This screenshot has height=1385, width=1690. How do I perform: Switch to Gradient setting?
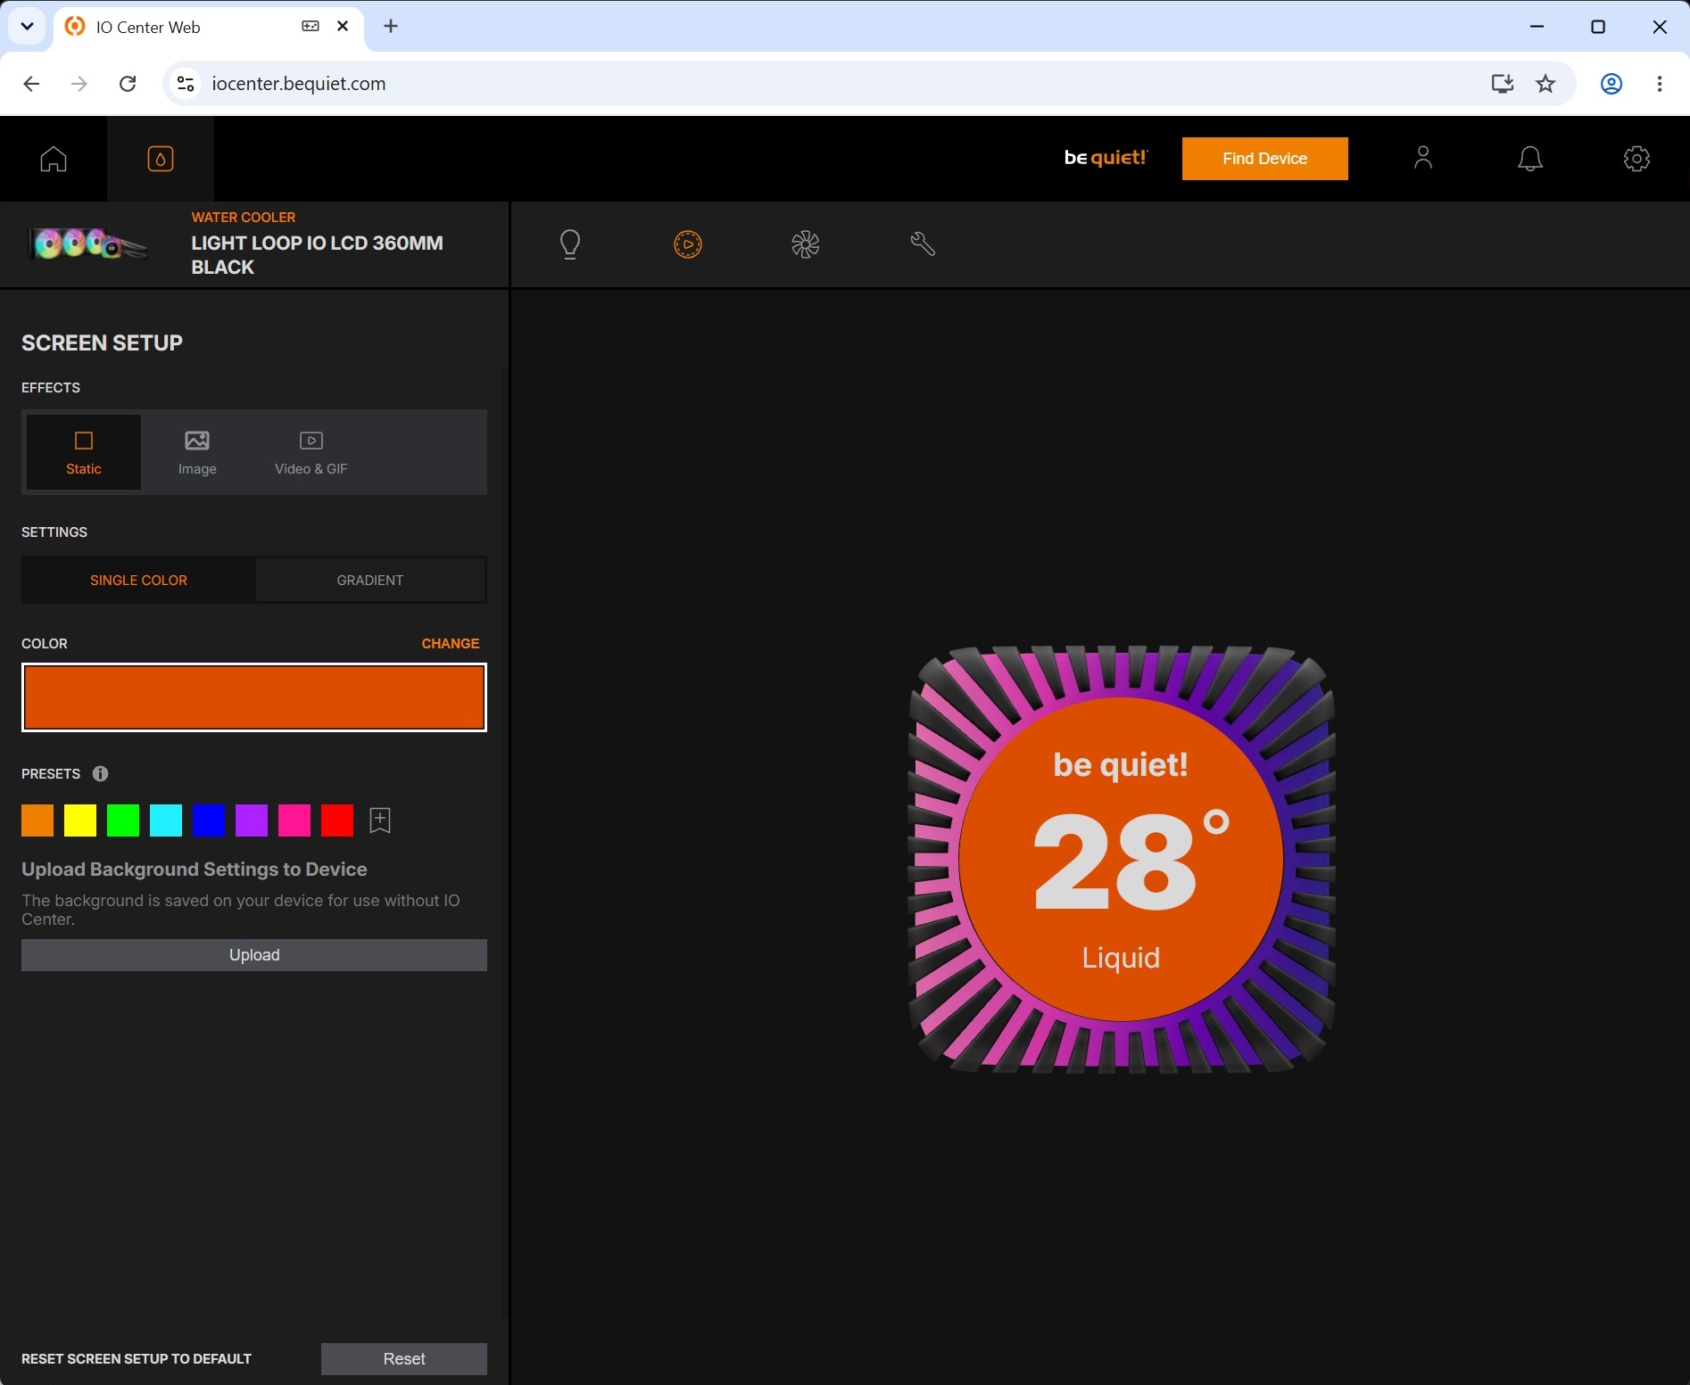[370, 581]
